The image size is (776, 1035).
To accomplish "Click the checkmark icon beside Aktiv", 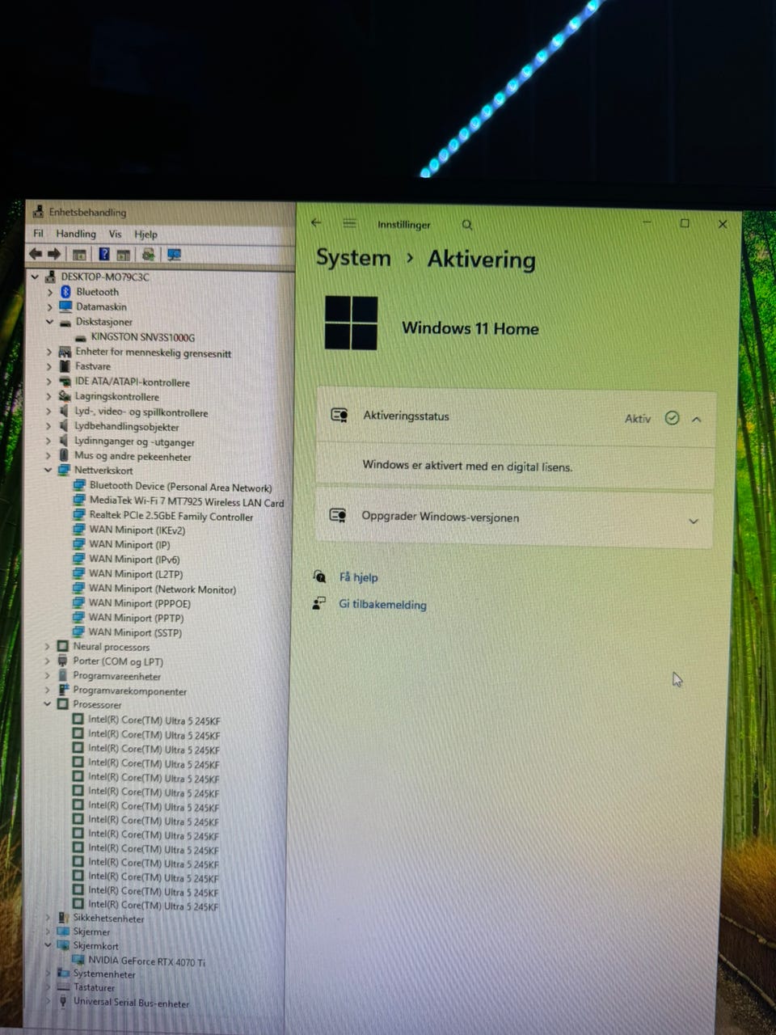I will [x=672, y=418].
